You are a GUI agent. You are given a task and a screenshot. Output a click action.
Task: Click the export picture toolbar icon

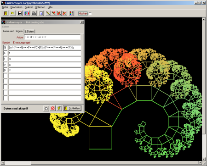pos(27,13)
